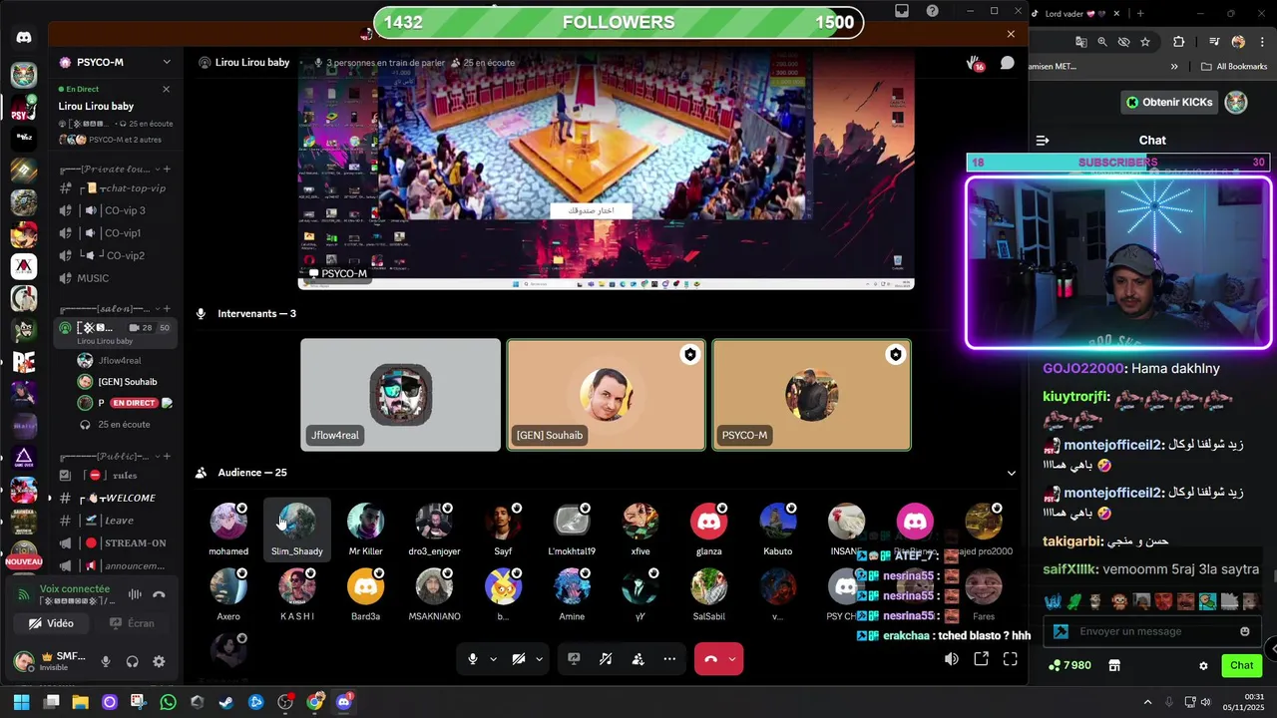
Task: Open Kick chat settings gear
Action: (x=1203, y=665)
